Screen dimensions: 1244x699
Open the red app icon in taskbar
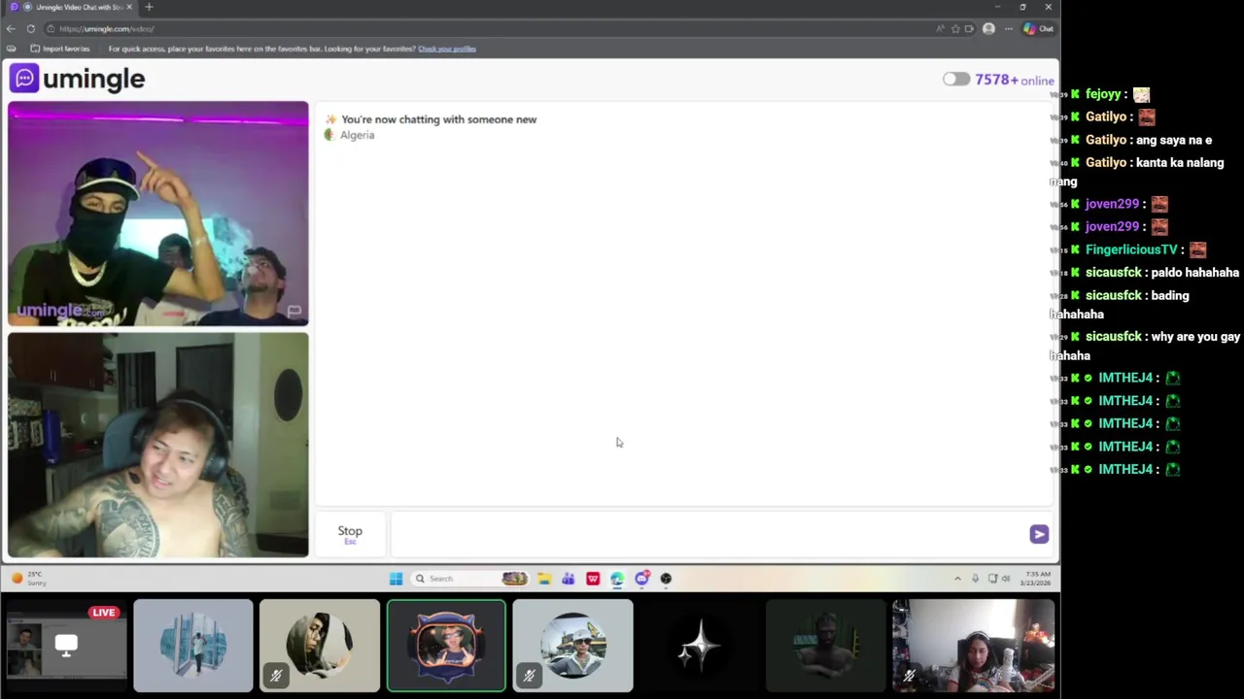click(x=593, y=579)
